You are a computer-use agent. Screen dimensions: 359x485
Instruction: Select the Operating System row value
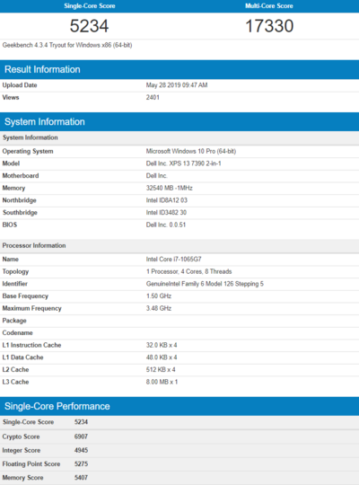pos(191,151)
